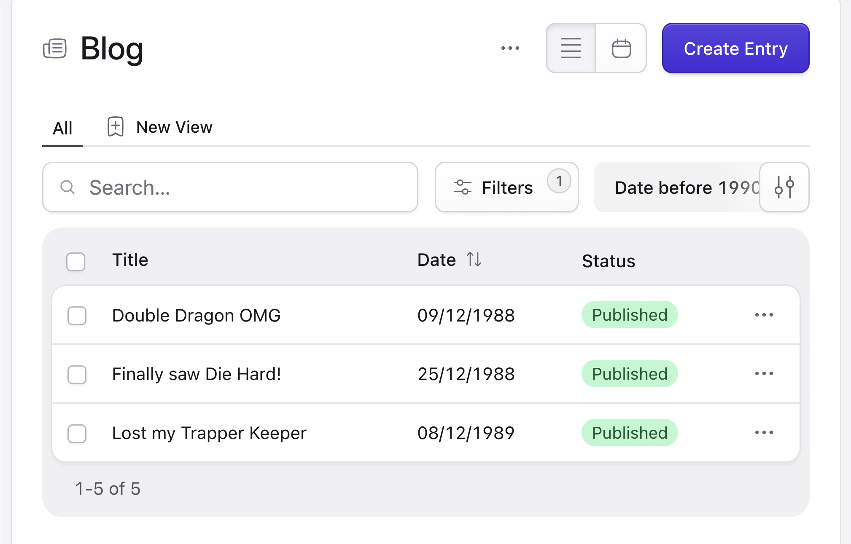The image size is (851, 544).
Task: Click the New View bookmark icon
Action: [x=115, y=127]
